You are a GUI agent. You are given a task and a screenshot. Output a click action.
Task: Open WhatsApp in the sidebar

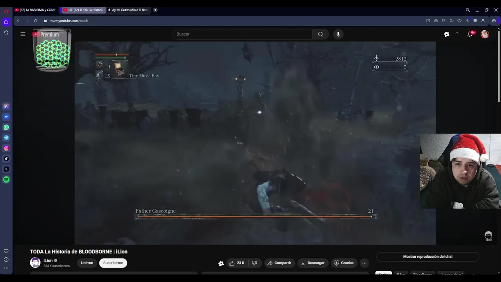[6, 127]
